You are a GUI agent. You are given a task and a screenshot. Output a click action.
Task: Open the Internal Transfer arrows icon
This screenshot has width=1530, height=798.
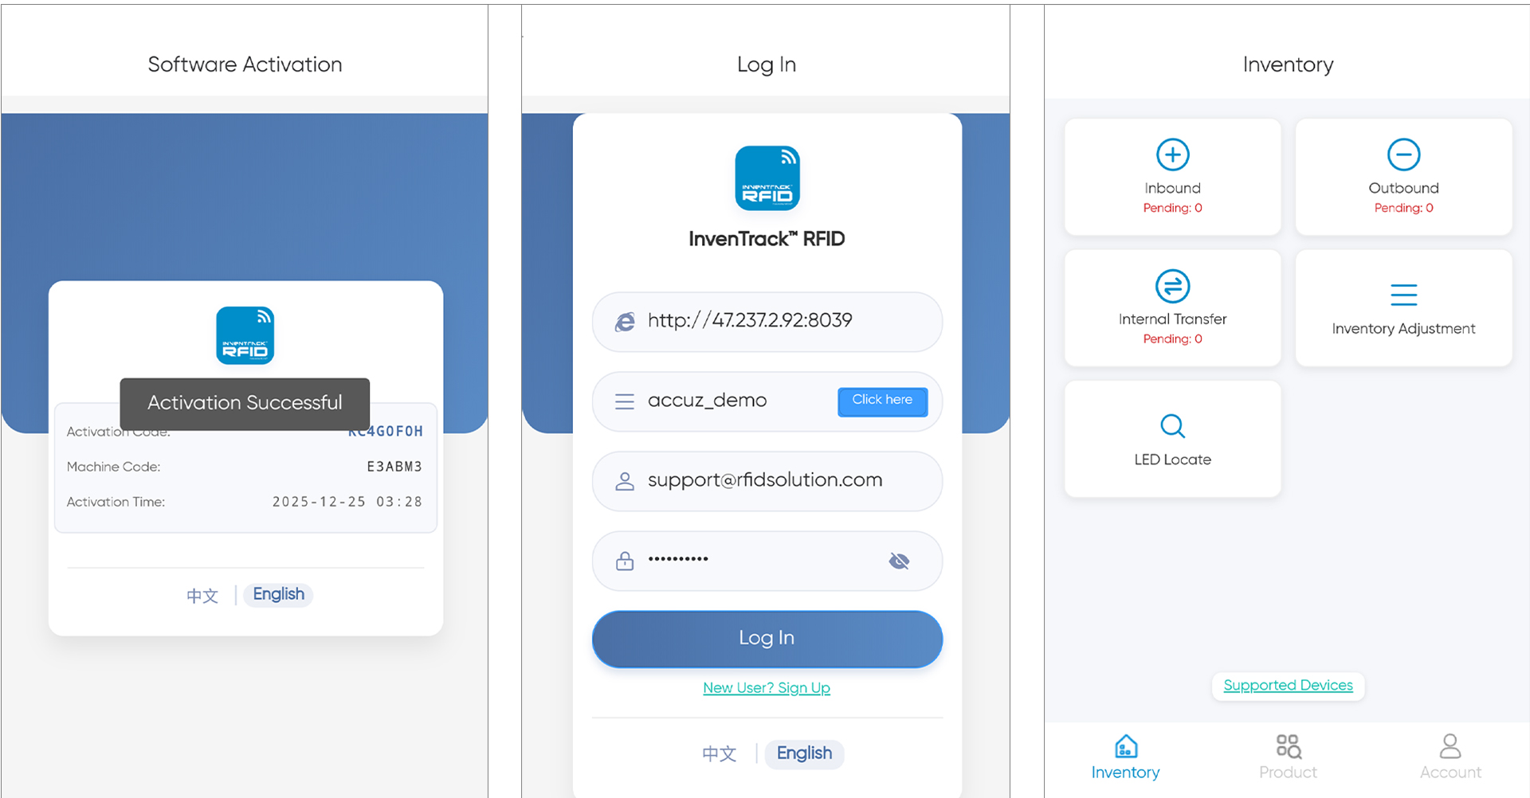tap(1173, 286)
